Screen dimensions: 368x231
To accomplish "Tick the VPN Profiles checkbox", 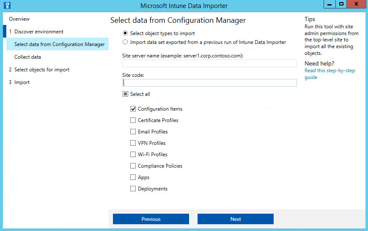I will [133, 143].
